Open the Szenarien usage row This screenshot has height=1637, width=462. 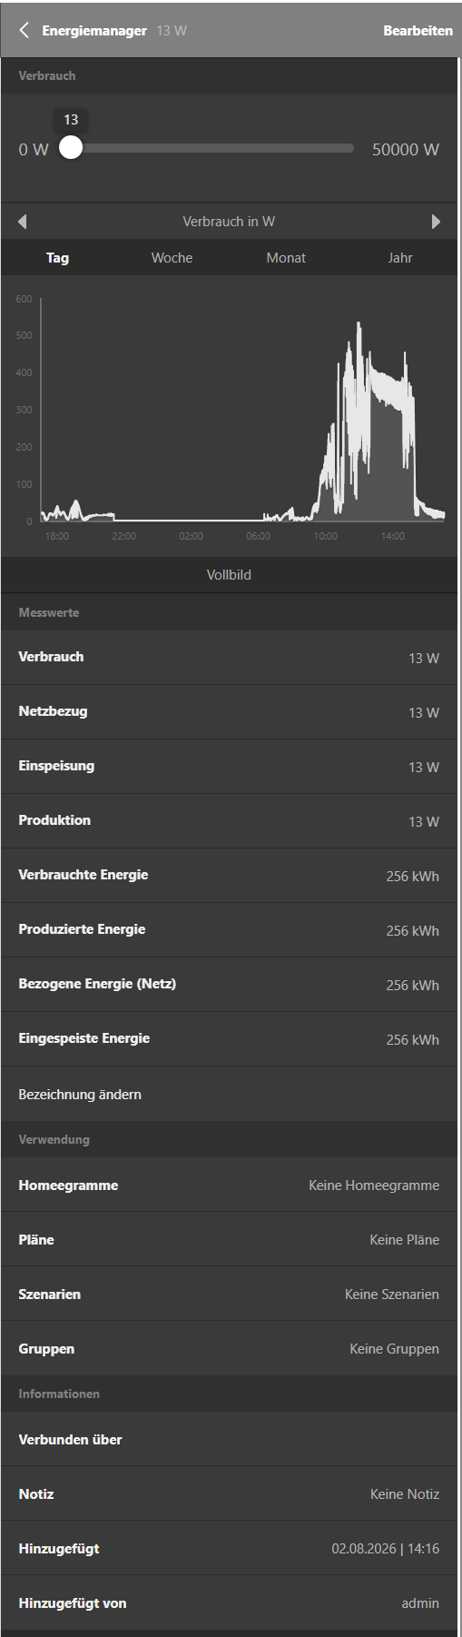pos(229,1294)
